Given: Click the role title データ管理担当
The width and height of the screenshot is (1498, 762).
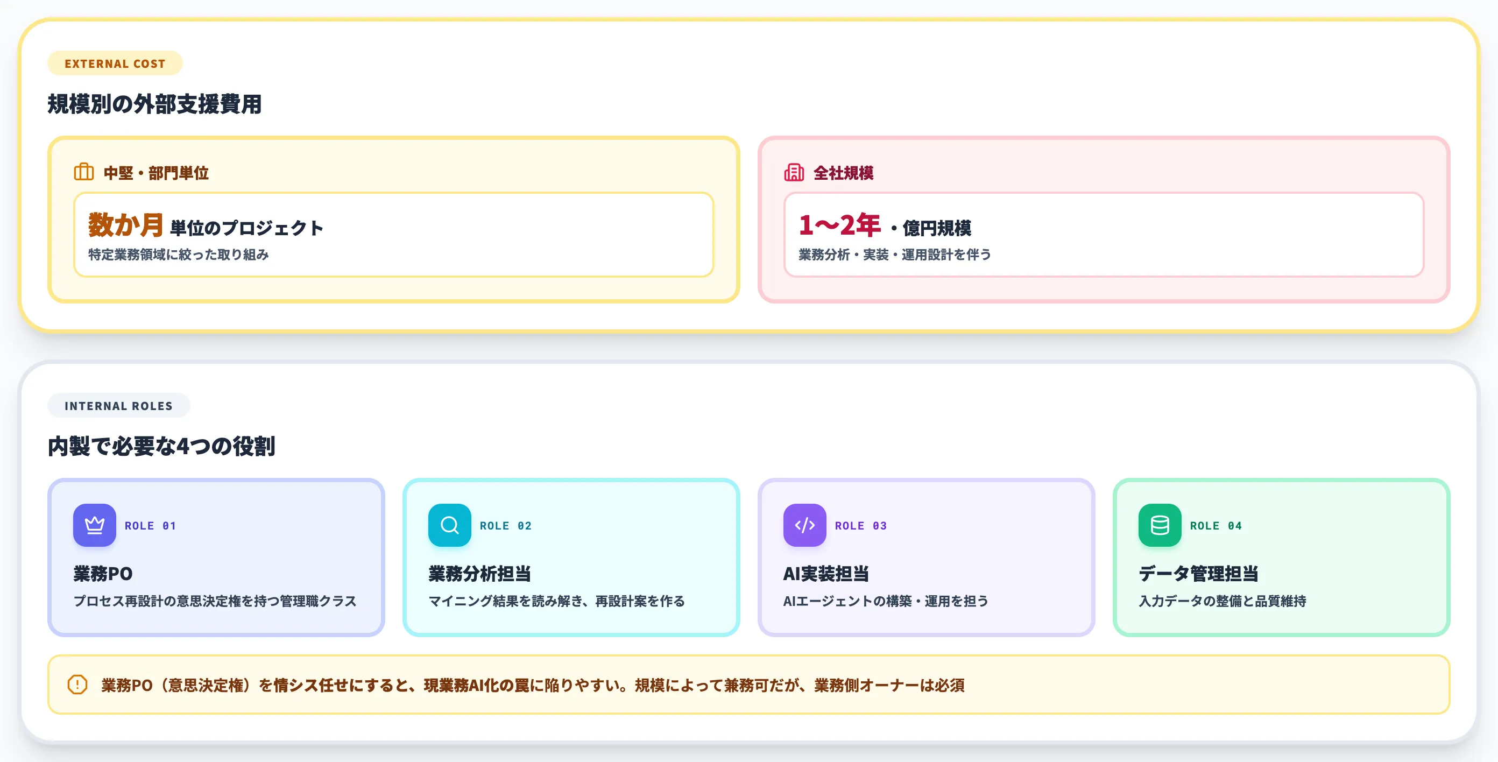Looking at the screenshot, I should [x=1198, y=574].
